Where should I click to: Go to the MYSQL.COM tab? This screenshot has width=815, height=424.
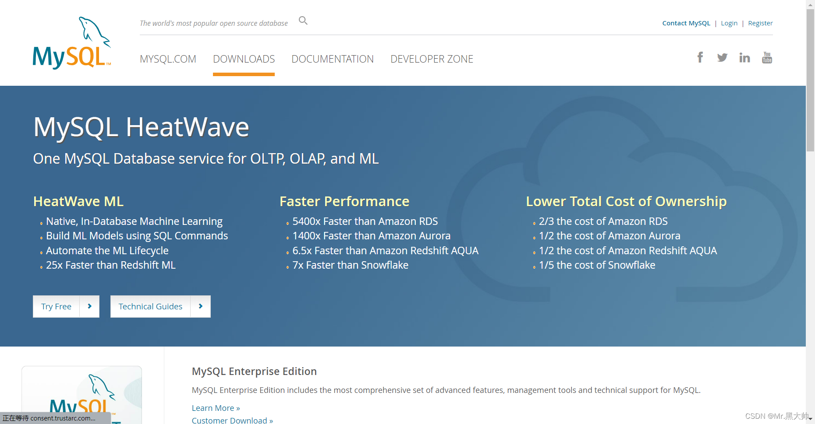click(168, 59)
